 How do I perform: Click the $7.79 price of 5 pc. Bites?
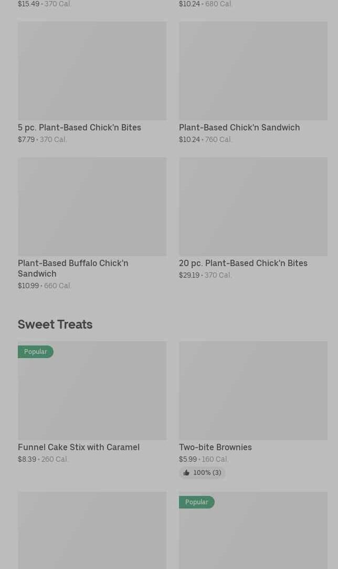[x=26, y=139]
